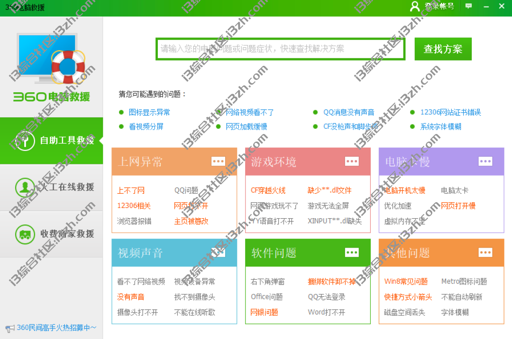Open 摄像头打不开 fix
This screenshot has height=339, width=512.
[137, 312]
